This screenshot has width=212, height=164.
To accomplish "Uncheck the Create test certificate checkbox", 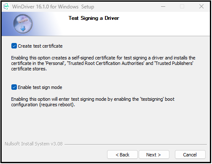I will pyautogui.click(x=14, y=46).
